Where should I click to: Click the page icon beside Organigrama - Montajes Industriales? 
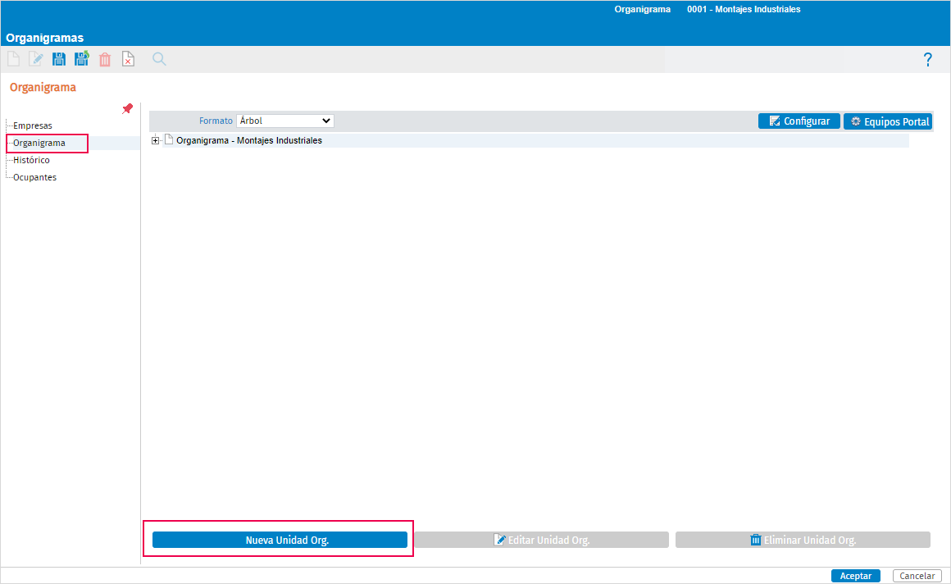coord(169,139)
